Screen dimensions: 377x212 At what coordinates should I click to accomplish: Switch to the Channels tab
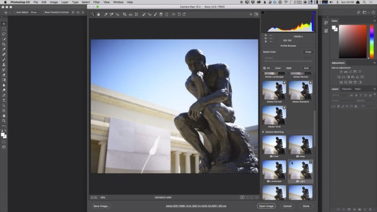pyautogui.click(x=347, y=89)
